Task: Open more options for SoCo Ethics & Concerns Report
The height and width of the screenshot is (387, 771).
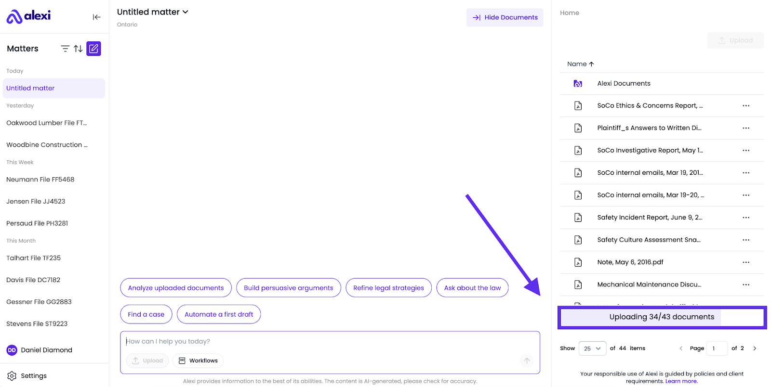Action: 746,106
